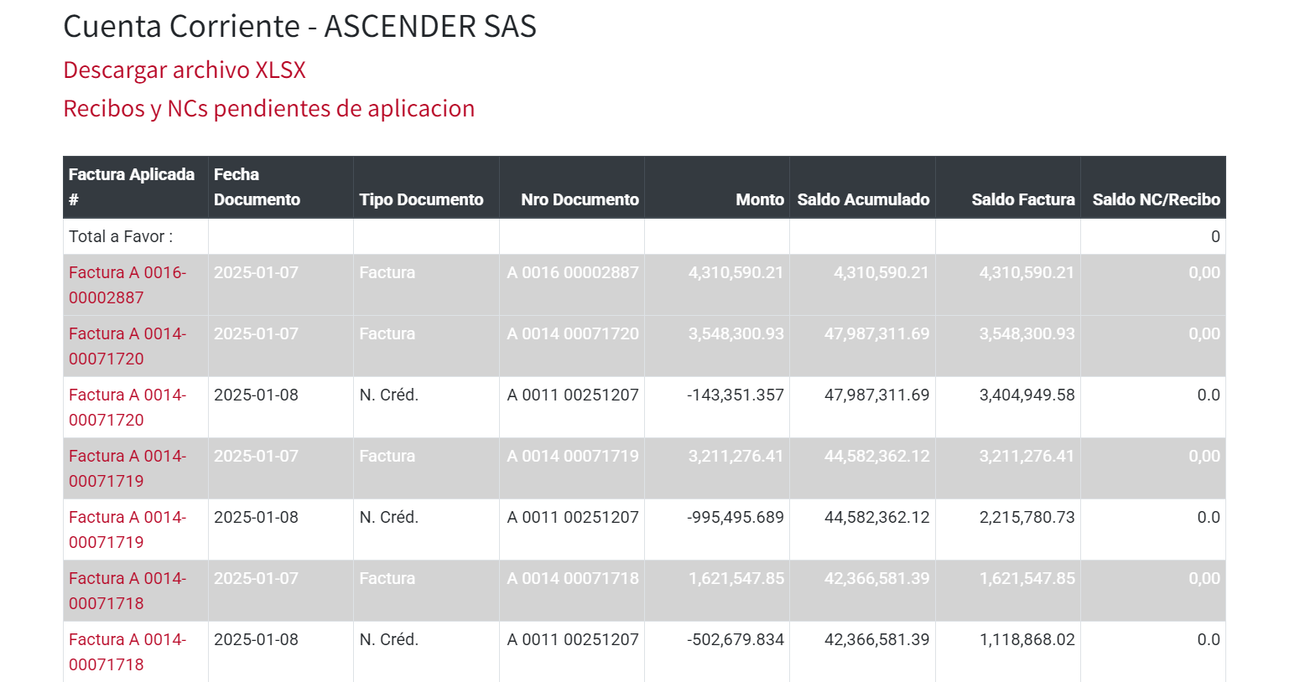This screenshot has height=682, width=1300.
Task: Click the Descargar archivo XLSX link
Action: point(185,70)
